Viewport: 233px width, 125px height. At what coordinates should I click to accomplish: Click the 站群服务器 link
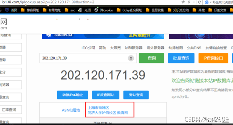134,48
